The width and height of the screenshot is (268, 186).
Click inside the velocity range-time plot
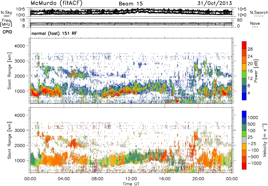131,140
